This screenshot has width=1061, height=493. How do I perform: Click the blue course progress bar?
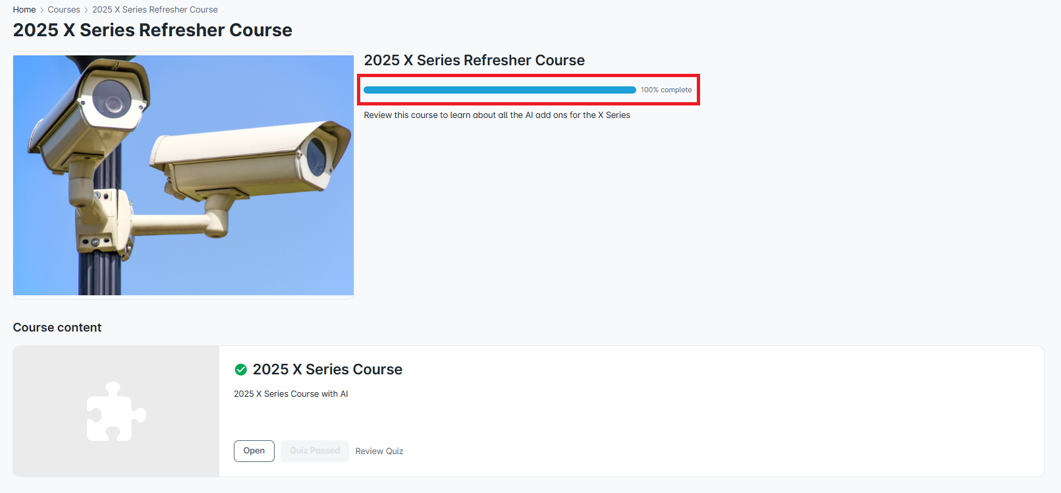[499, 90]
